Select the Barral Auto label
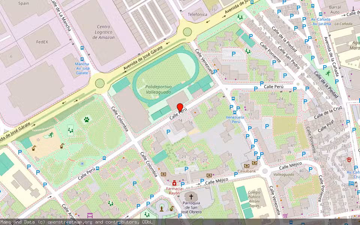Viewport: 360px width, 225px height. click(x=335, y=10)
